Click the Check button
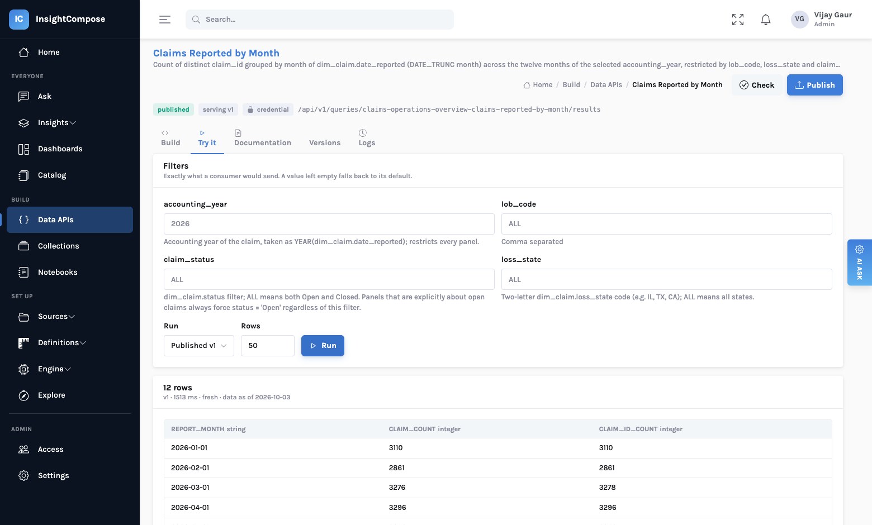Screen dimensions: 872x525 click(757, 85)
